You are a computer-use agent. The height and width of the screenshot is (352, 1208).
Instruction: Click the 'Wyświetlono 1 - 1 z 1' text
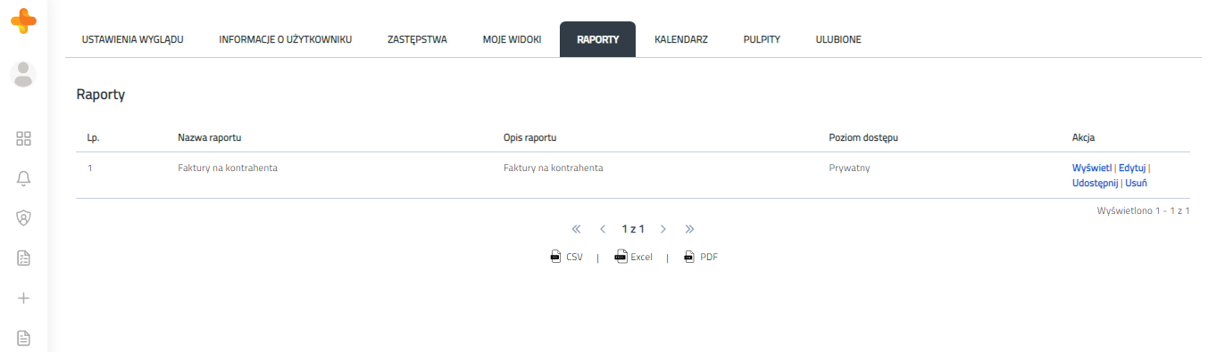coord(1143,211)
